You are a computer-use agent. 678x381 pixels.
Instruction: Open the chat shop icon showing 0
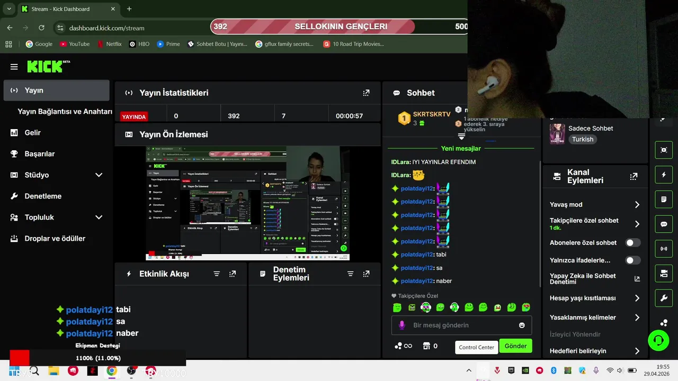coord(430,346)
